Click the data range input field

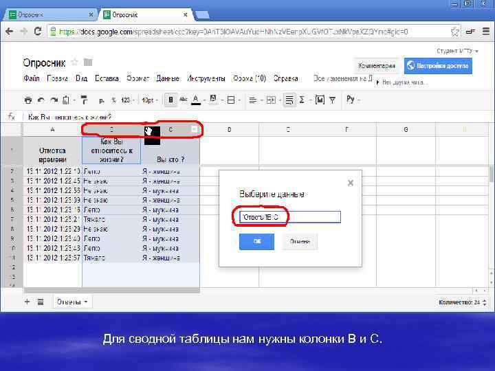click(x=290, y=217)
